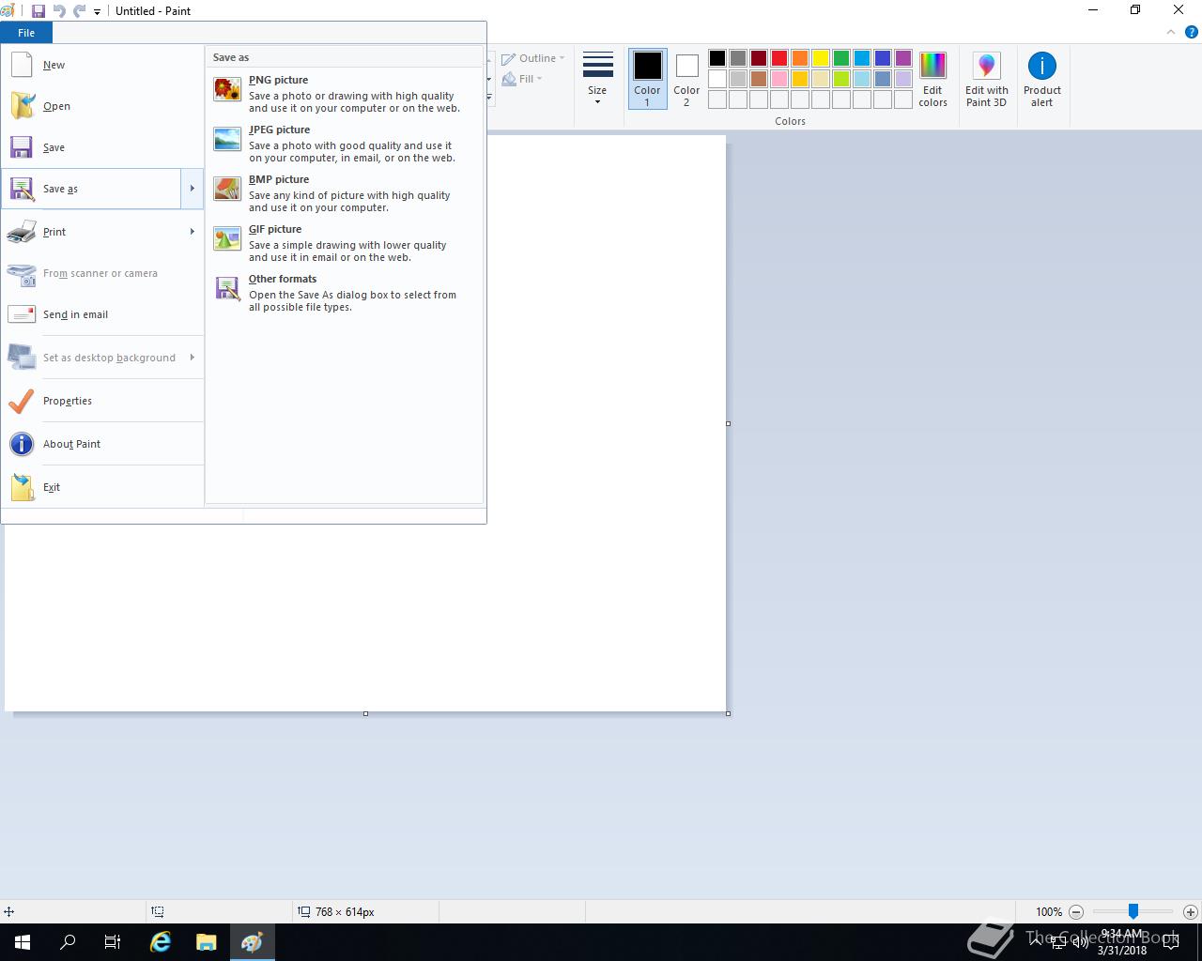Pick the purple color swatch
The image size is (1202, 961).
click(903, 58)
